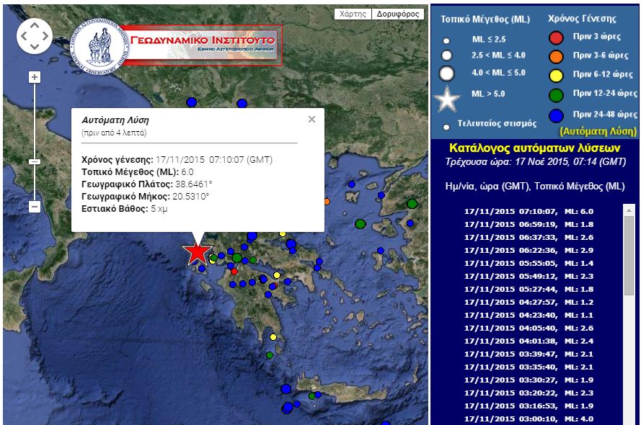Close the Αυτόματη Λύση info popup
This screenshot has width=641, height=425.
click(311, 120)
